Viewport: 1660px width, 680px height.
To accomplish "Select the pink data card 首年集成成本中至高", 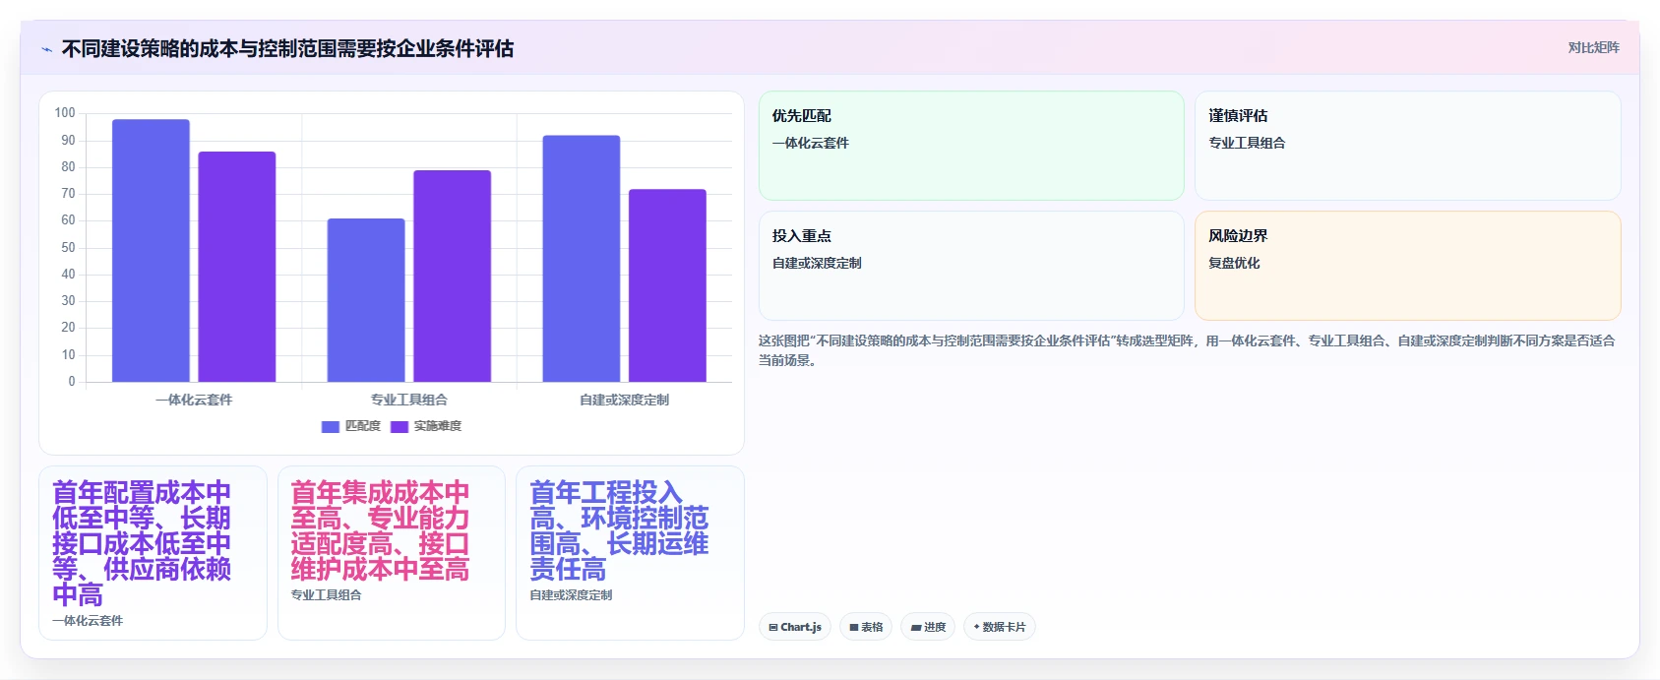I will coord(392,553).
